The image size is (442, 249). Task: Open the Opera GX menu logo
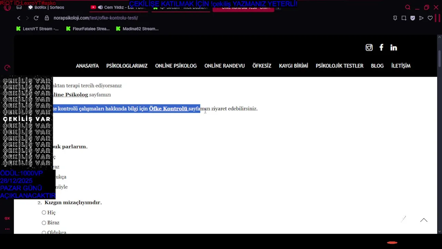[x=7, y=7]
